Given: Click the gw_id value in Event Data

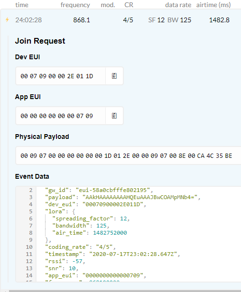Looking at the screenshot, I should click(x=113, y=190).
